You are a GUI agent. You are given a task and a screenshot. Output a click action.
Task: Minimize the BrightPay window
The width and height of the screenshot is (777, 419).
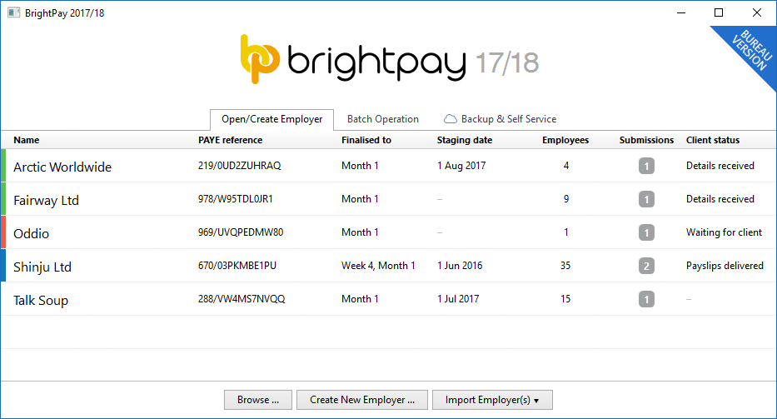click(x=681, y=12)
